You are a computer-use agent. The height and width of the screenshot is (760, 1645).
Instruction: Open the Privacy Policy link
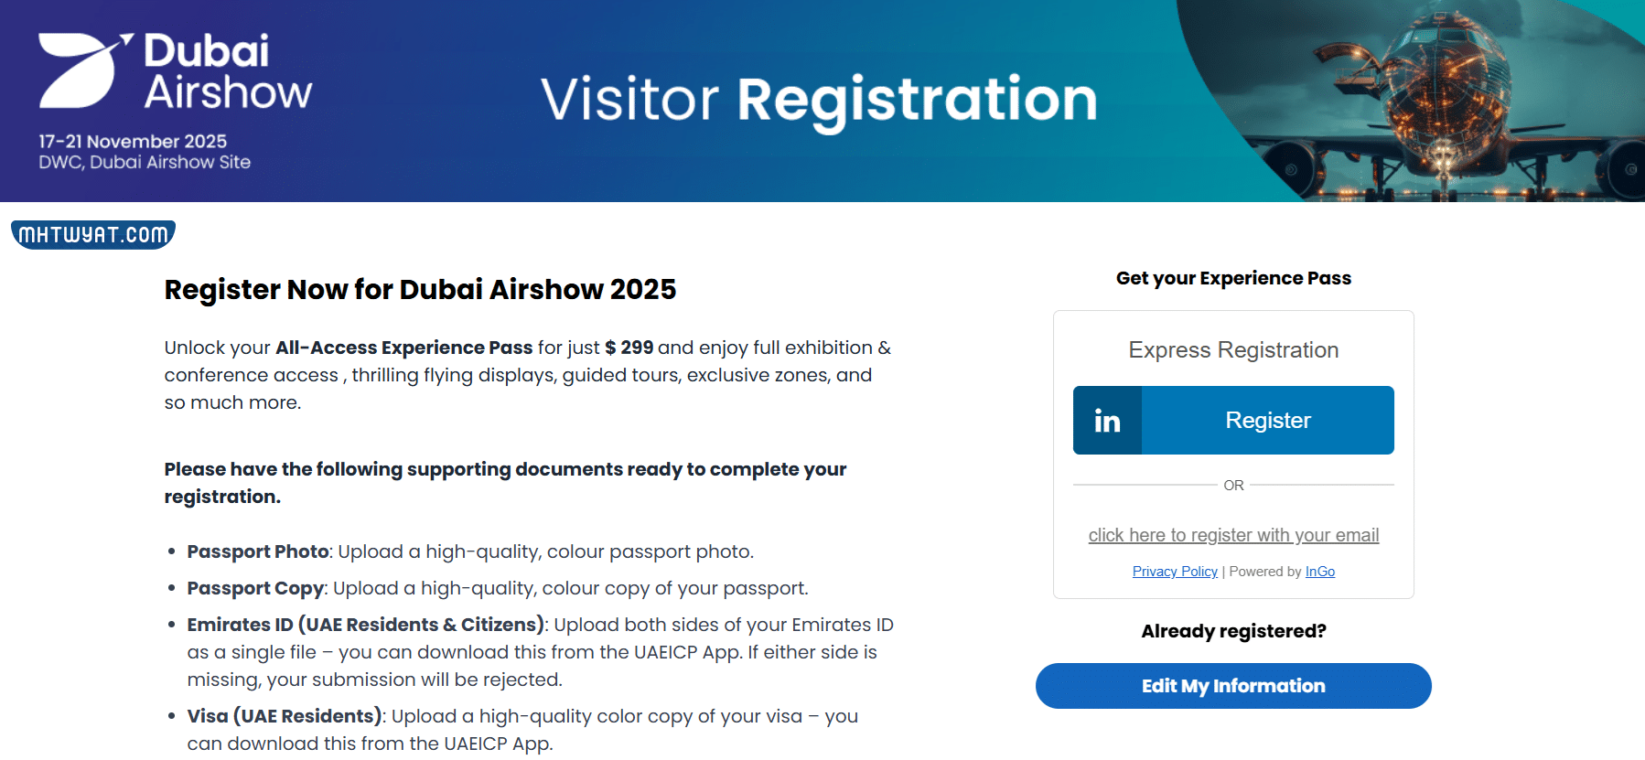coord(1175,572)
